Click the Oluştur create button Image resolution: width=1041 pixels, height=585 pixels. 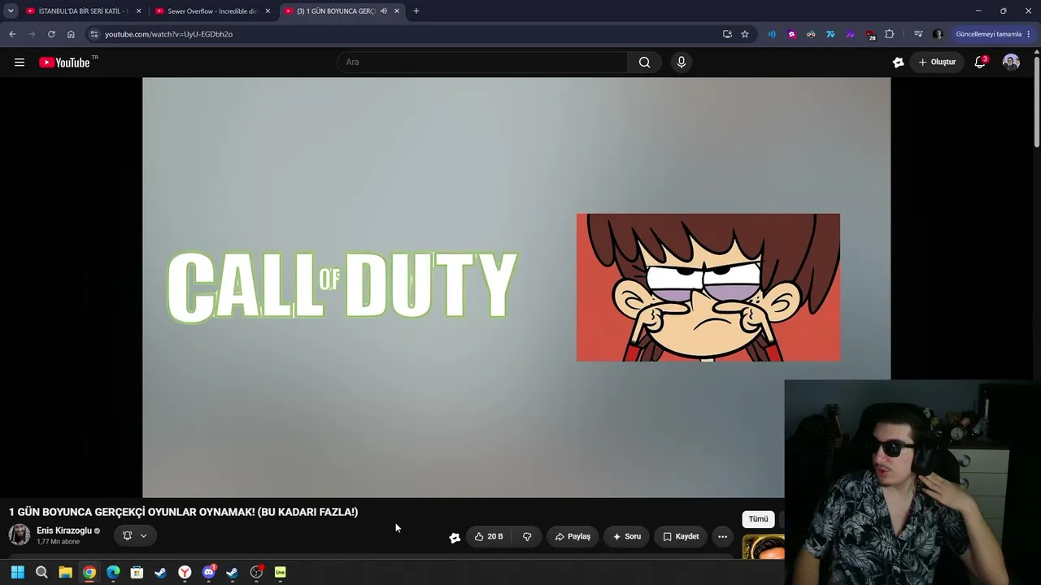(937, 63)
